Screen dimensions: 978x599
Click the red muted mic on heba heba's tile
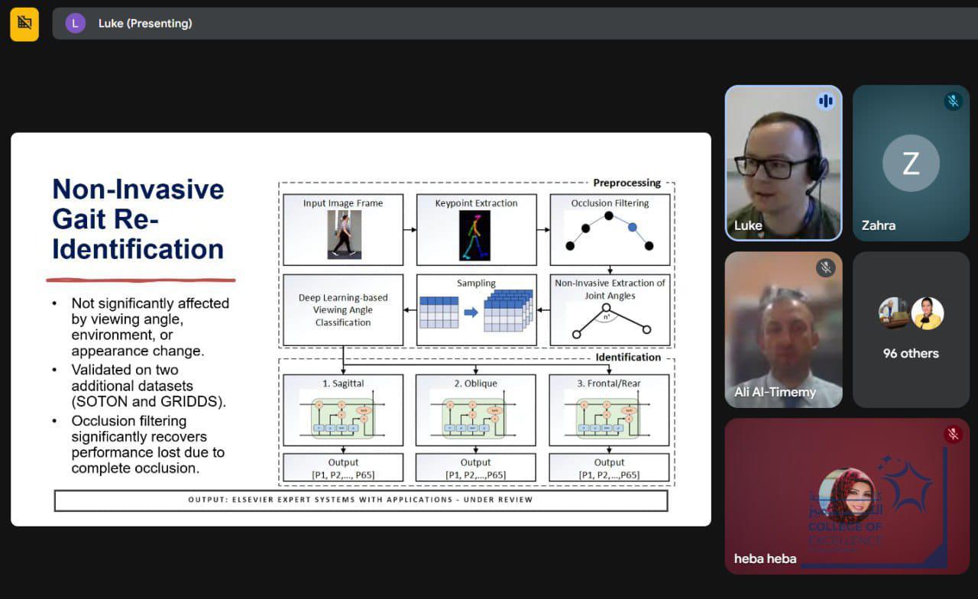[x=953, y=434]
